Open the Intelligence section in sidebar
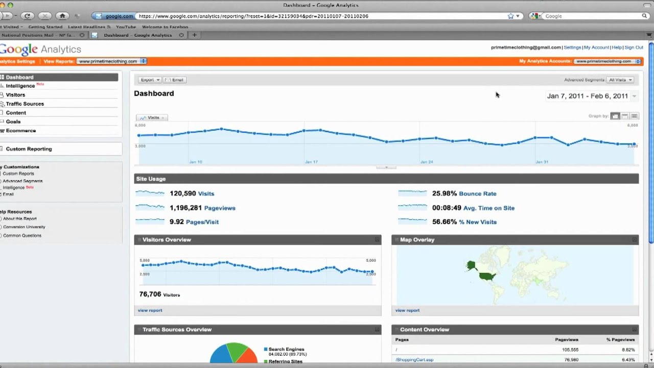This screenshot has height=368, width=654. (x=20, y=86)
